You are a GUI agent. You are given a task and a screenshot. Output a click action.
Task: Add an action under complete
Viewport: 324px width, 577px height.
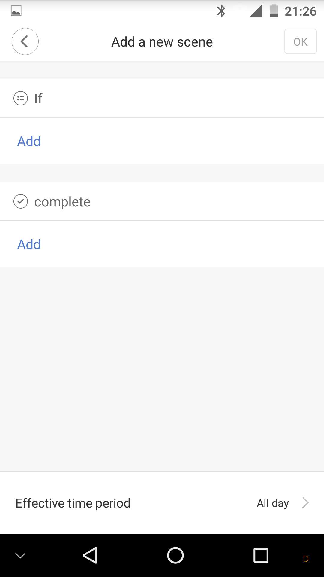[x=29, y=244]
